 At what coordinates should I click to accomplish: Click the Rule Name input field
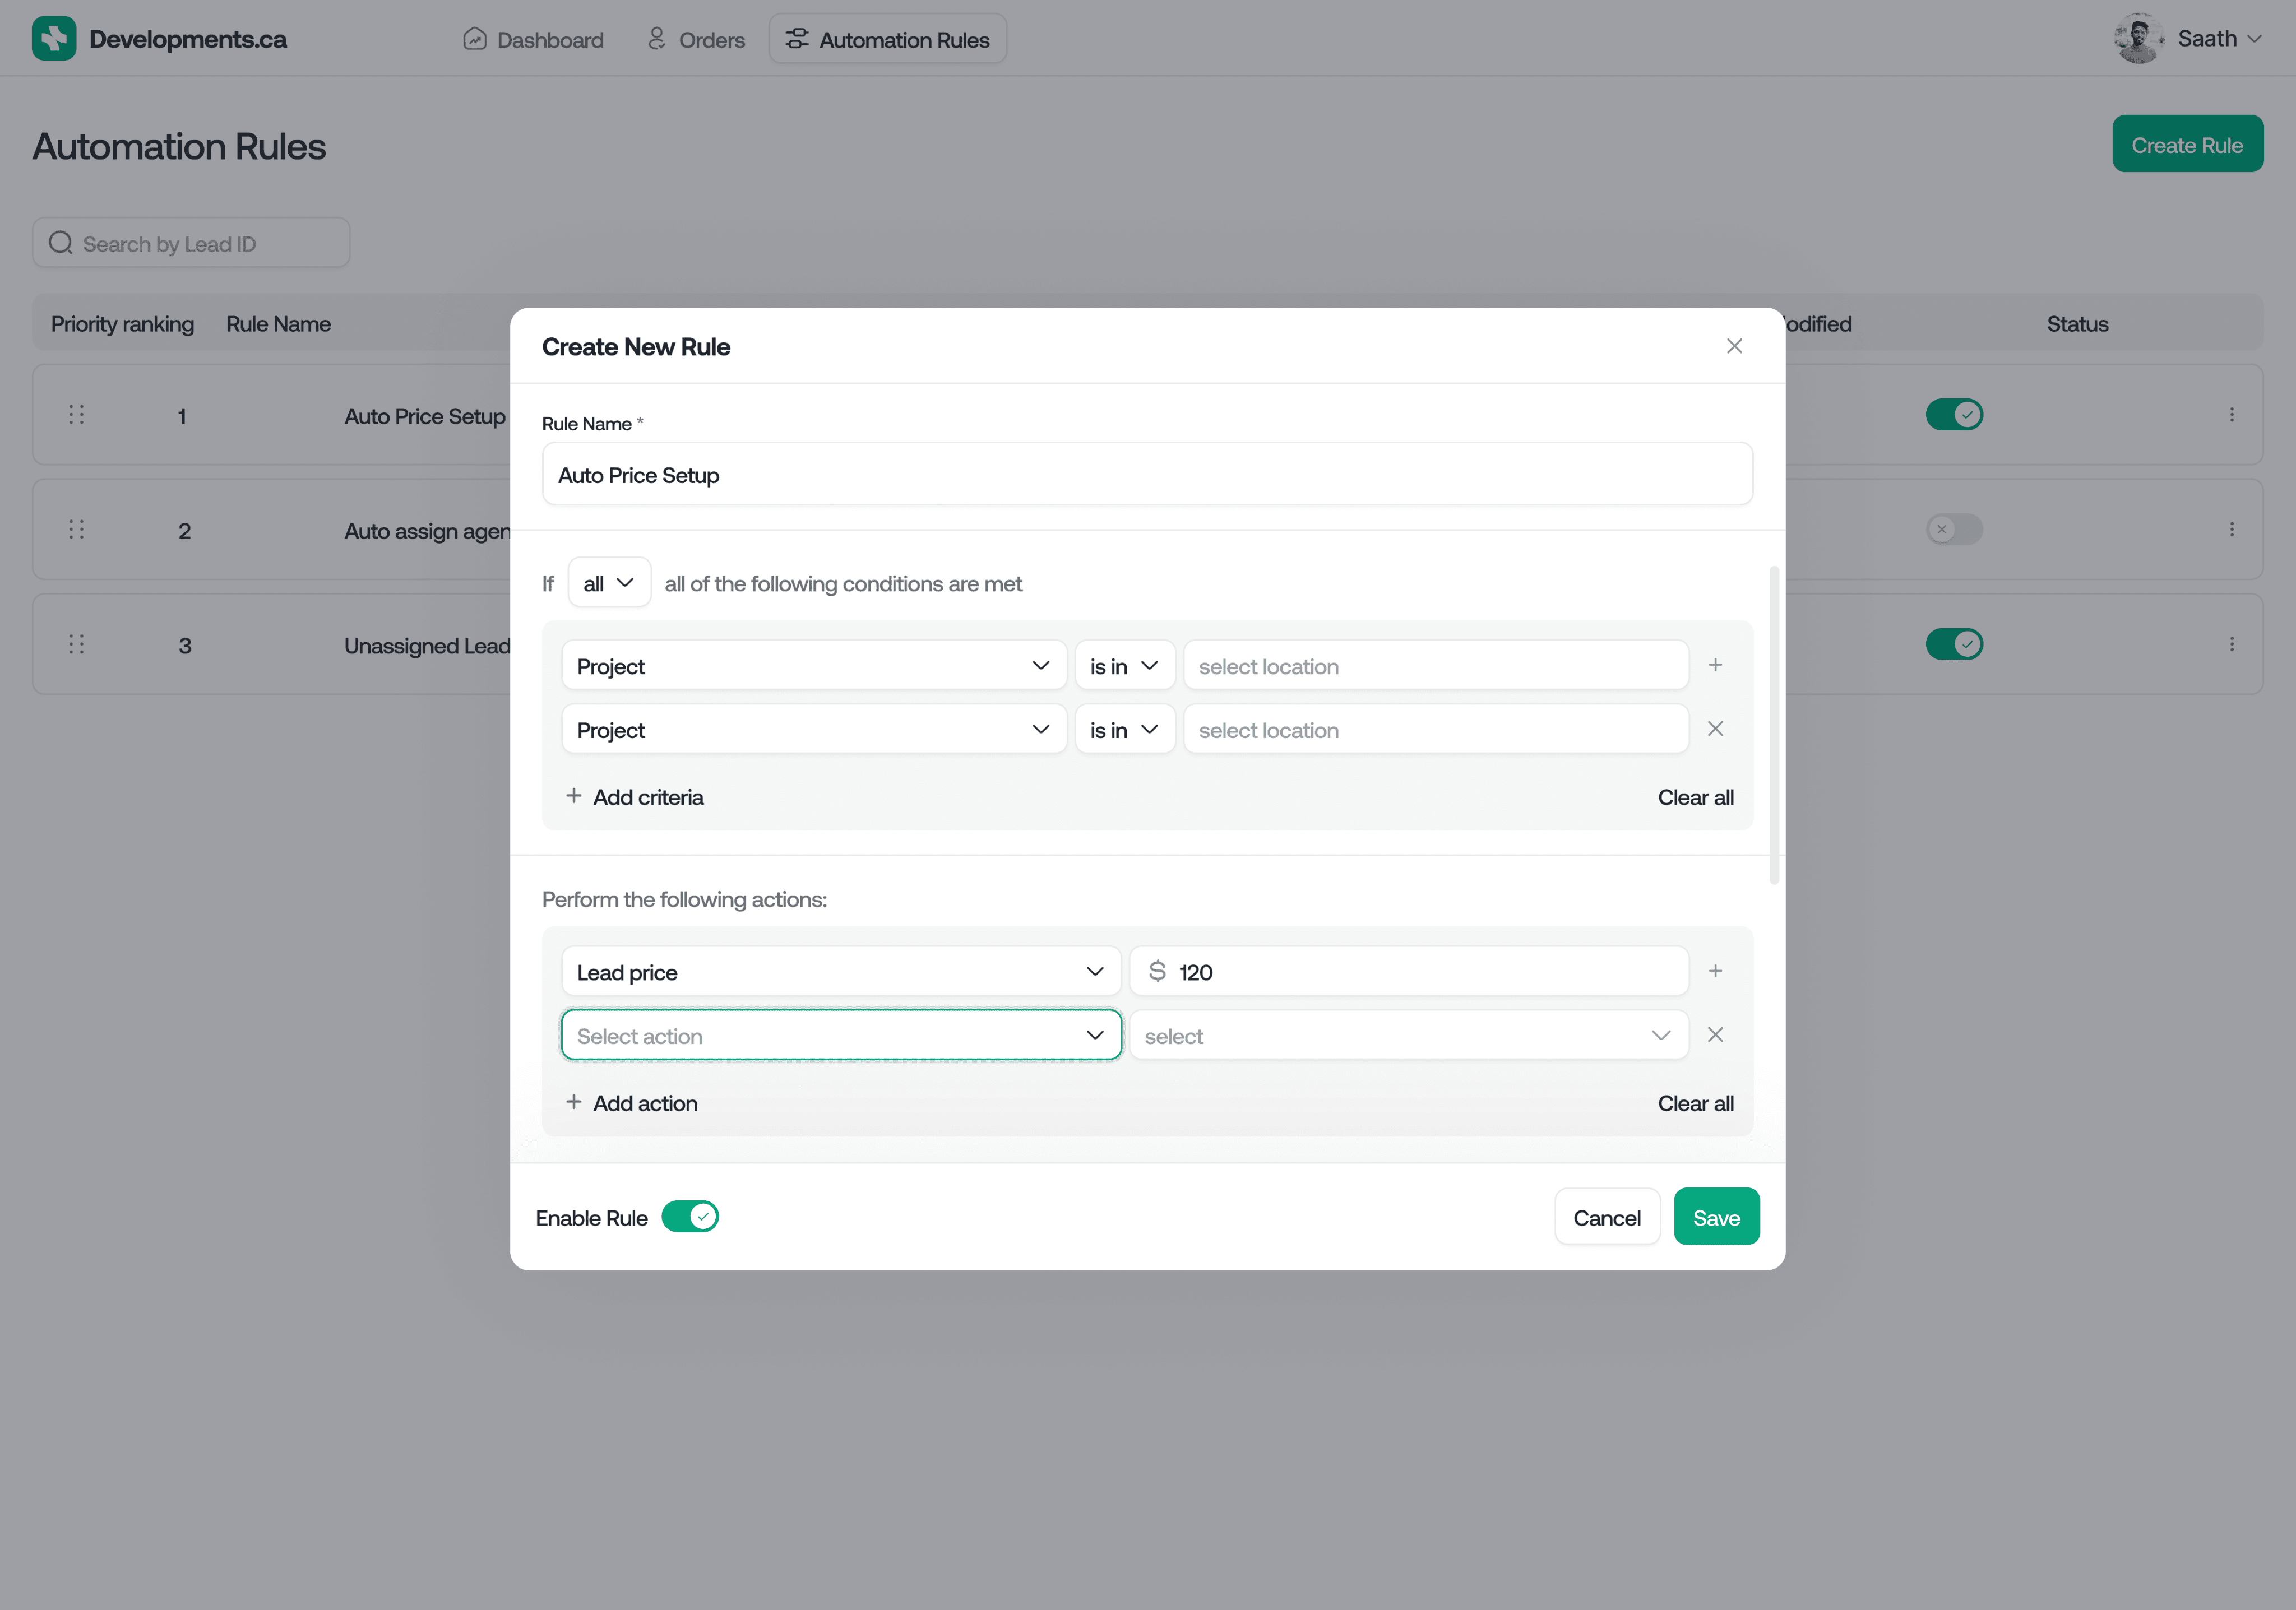[x=1146, y=475]
